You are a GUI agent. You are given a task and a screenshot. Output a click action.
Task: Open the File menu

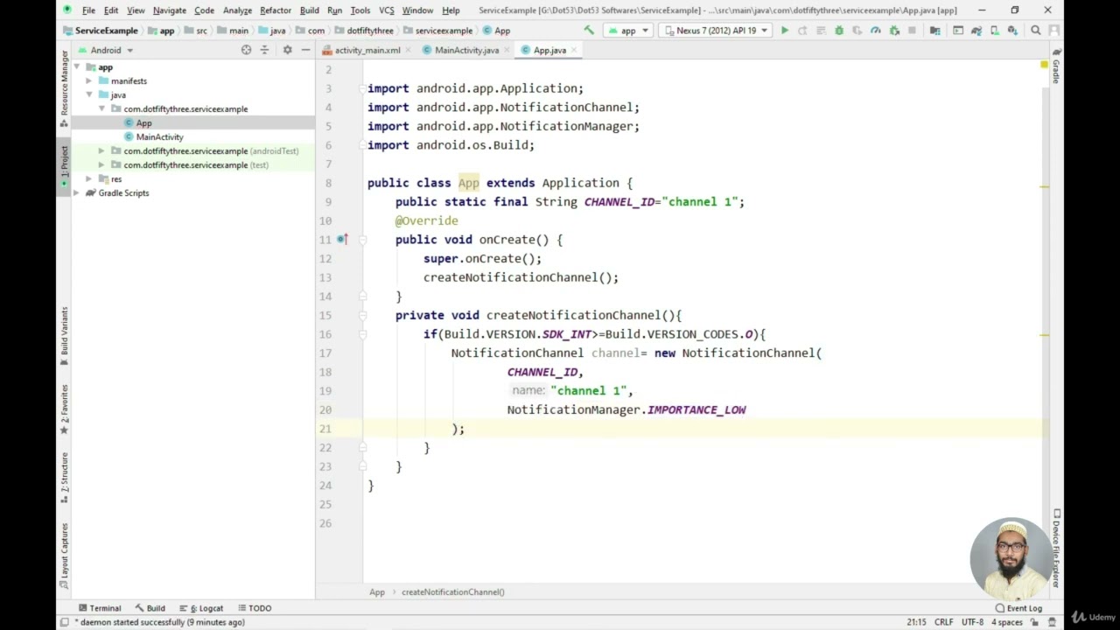(88, 10)
